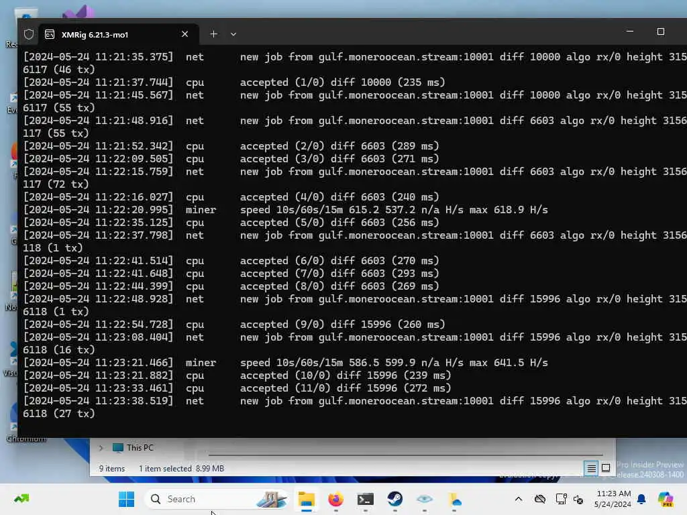Screen dimensions: 687x515
Task: Switch to the Terminal taskbar icon
Action: point(365,499)
